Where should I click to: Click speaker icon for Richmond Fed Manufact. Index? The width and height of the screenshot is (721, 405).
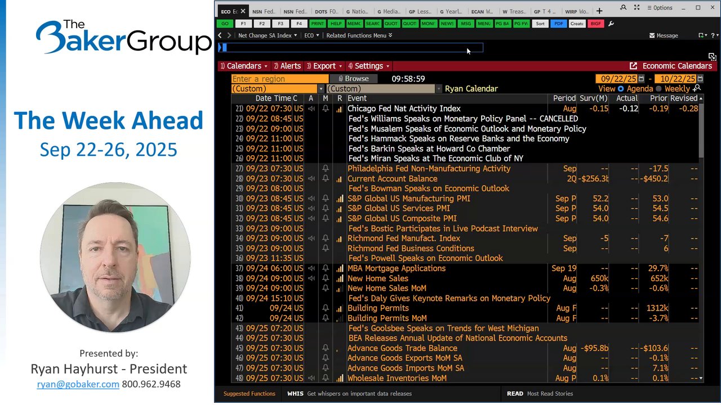click(311, 238)
